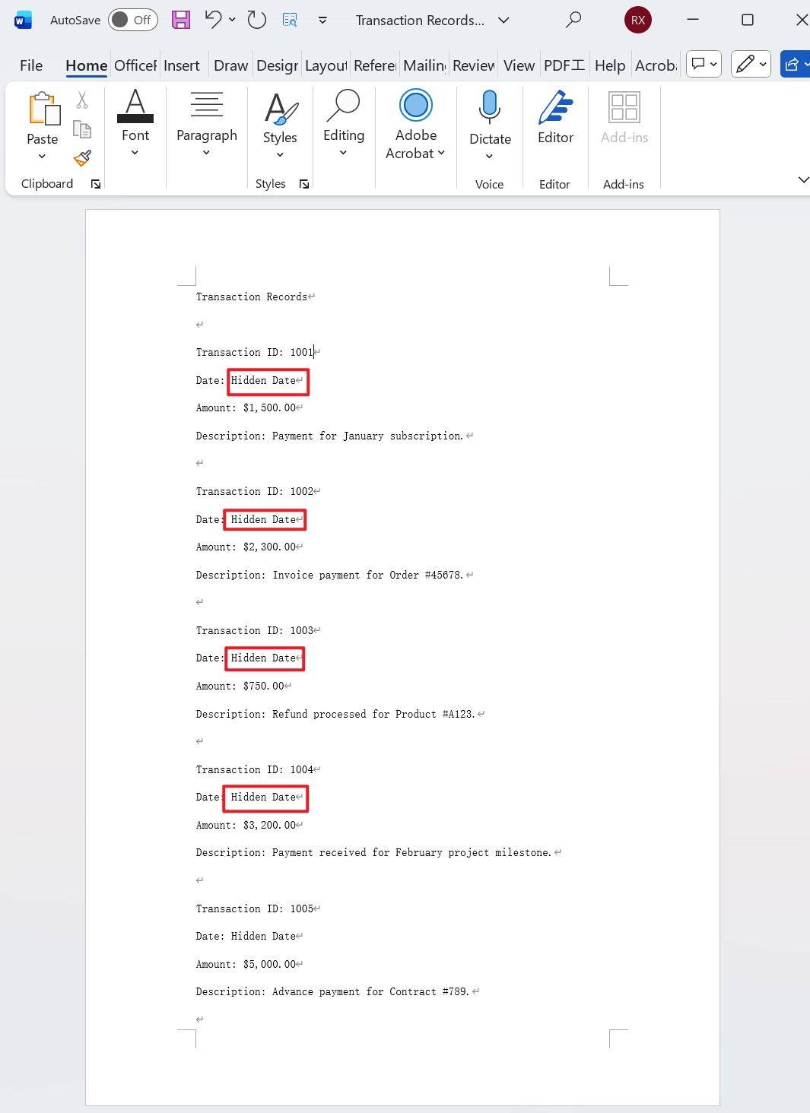Click the Add-ins button
Screen dimensions: 810x1113
[x=624, y=117]
